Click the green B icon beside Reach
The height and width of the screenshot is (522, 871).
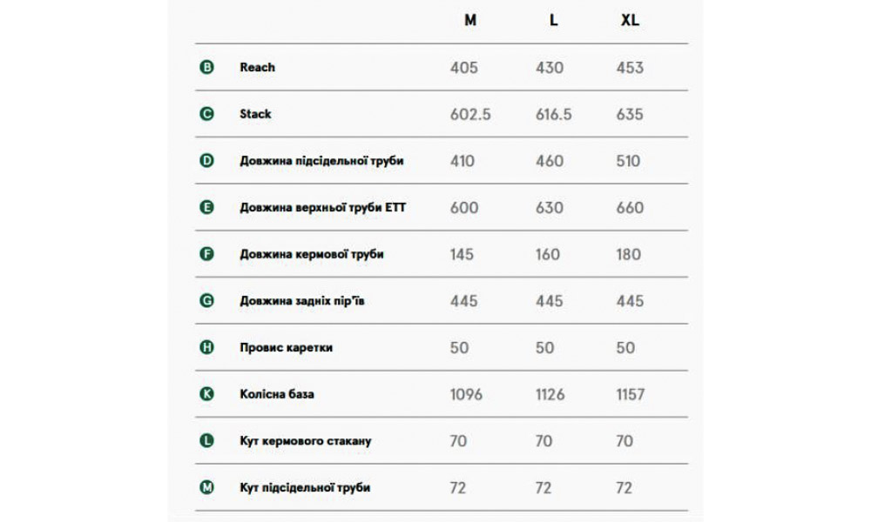pyautogui.click(x=206, y=67)
